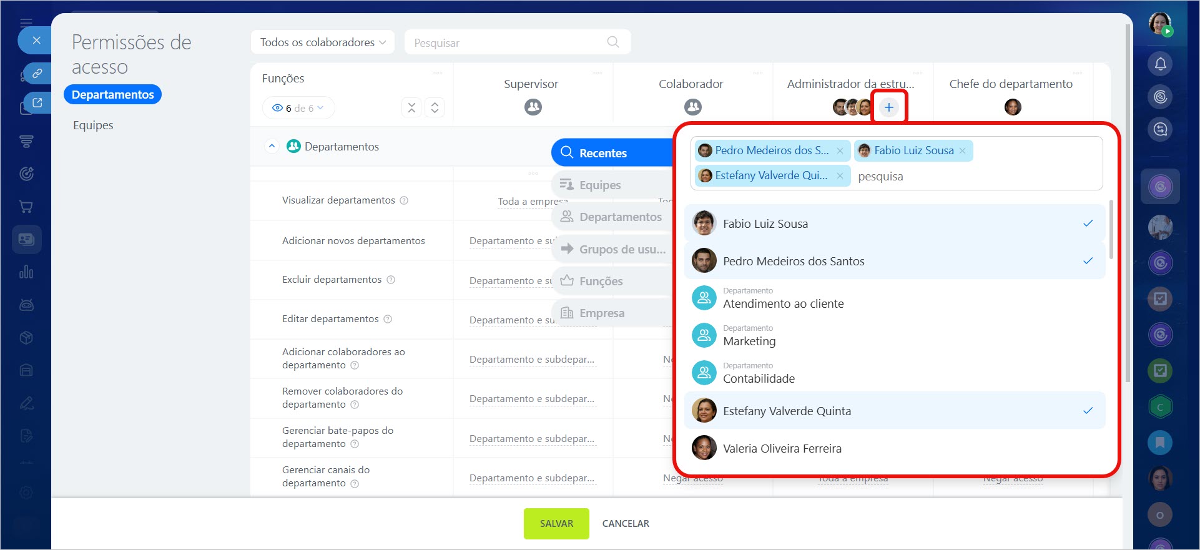Switch to the Equipes tab in picker
Image resolution: width=1200 pixels, height=550 pixels.
599,185
